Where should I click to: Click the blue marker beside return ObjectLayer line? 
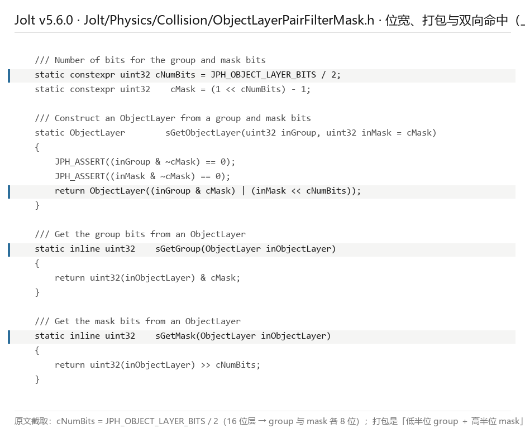[x=9, y=192]
